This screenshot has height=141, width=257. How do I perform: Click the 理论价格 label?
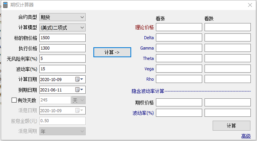coord(144,27)
